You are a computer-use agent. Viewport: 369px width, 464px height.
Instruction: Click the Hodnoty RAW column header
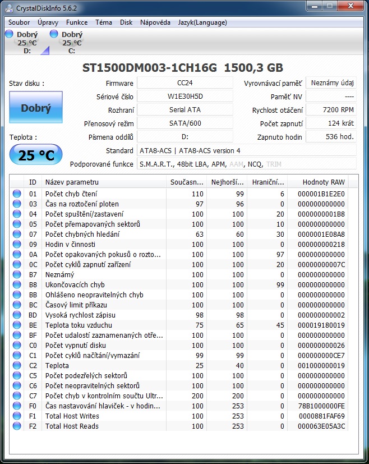pyautogui.click(x=318, y=182)
